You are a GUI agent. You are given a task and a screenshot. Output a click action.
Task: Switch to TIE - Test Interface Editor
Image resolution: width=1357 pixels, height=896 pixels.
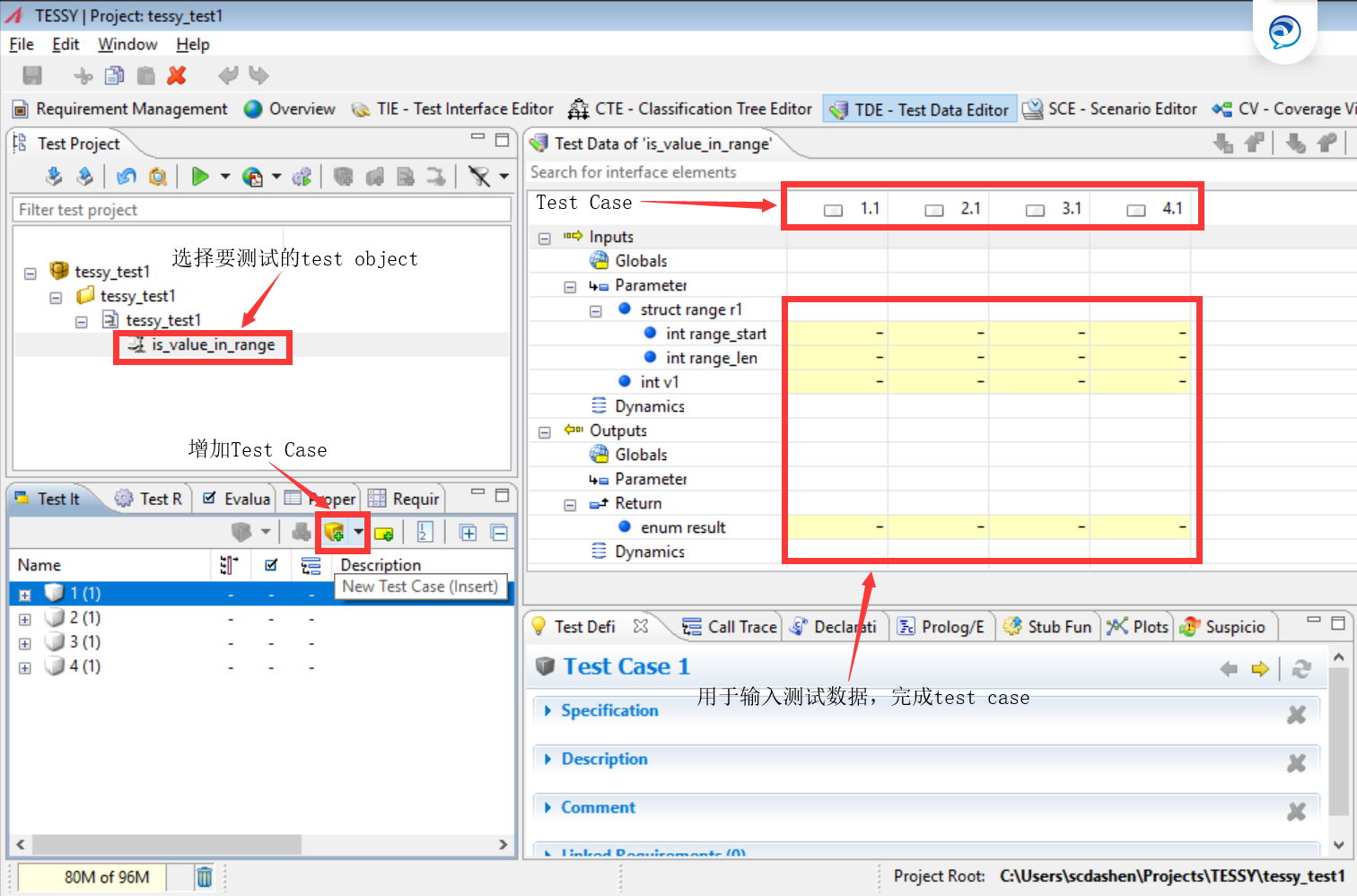tap(452, 109)
